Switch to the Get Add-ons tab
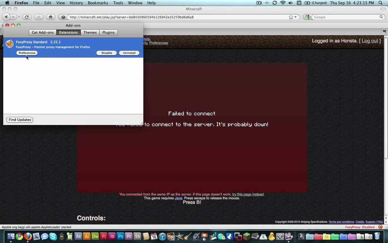This screenshot has width=388, height=243. pyautogui.click(x=42, y=32)
